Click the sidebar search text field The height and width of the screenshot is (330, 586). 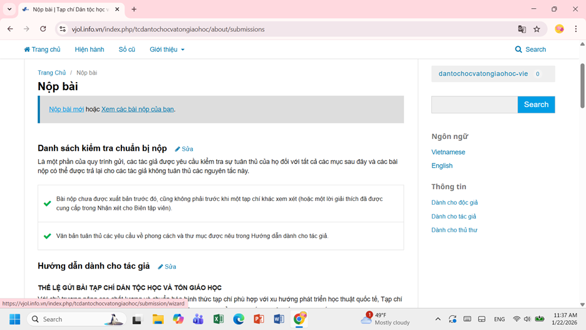click(474, 105)
